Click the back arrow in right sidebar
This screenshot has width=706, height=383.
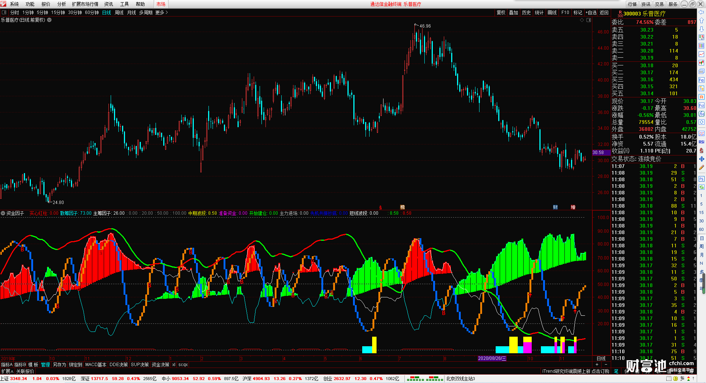coord(701,12)
